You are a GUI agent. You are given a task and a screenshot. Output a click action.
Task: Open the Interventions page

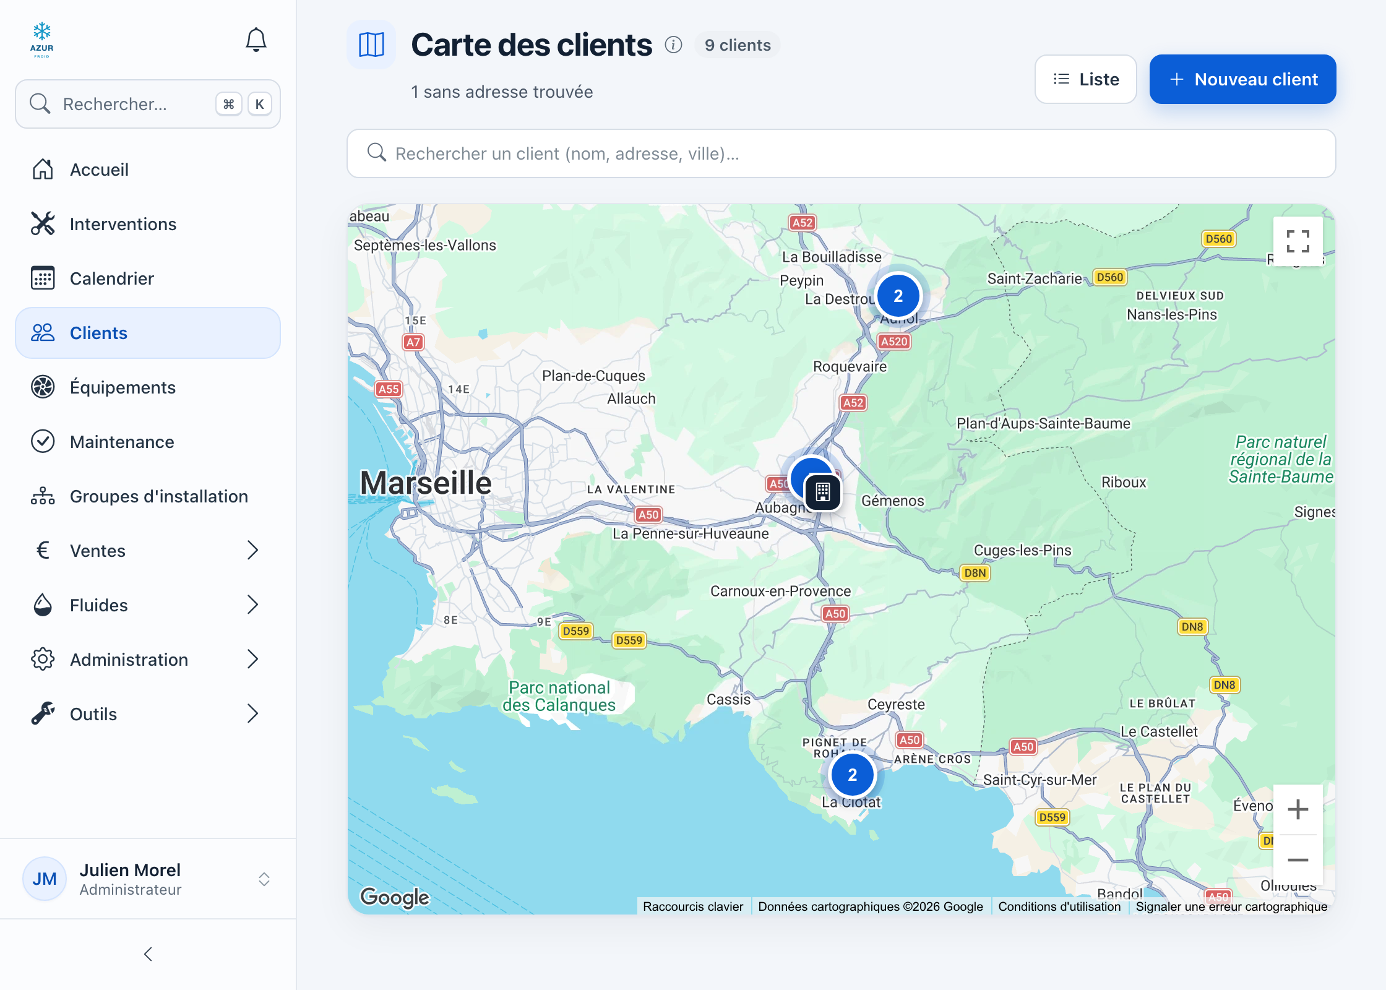[148, 224]
